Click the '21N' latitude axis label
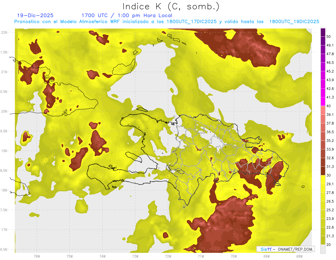 pyautogui.click(x=5, y=72)
